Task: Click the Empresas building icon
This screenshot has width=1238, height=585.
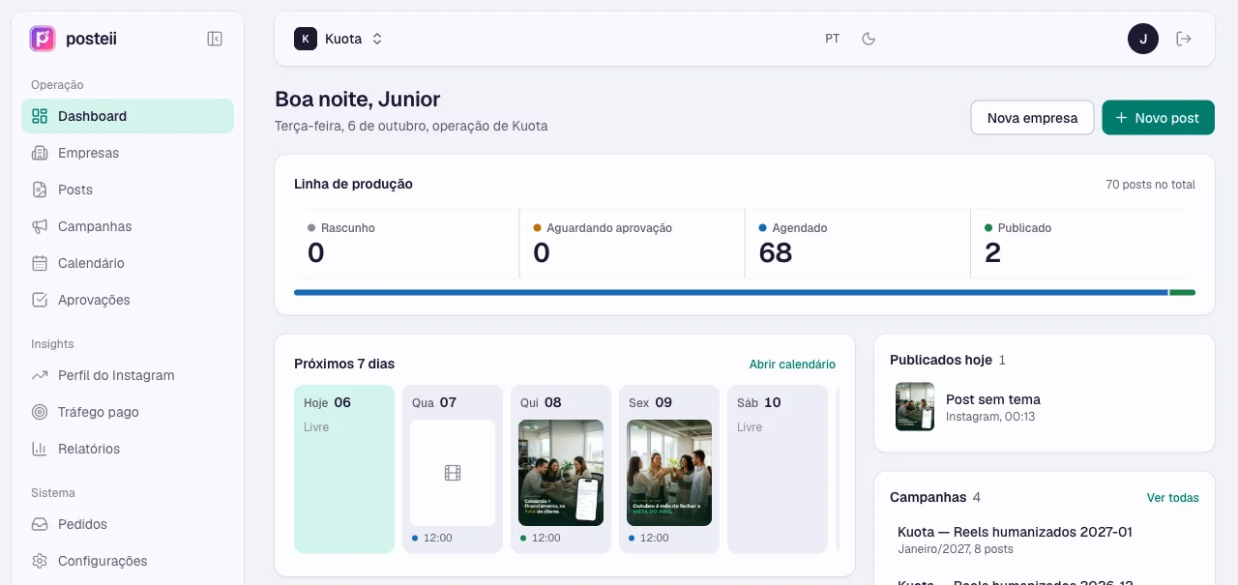Action: 40,153
